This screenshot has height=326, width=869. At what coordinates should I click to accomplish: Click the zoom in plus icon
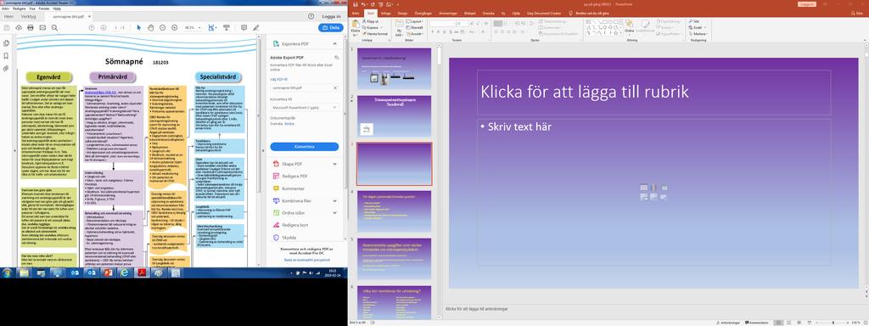coord(174,28)
